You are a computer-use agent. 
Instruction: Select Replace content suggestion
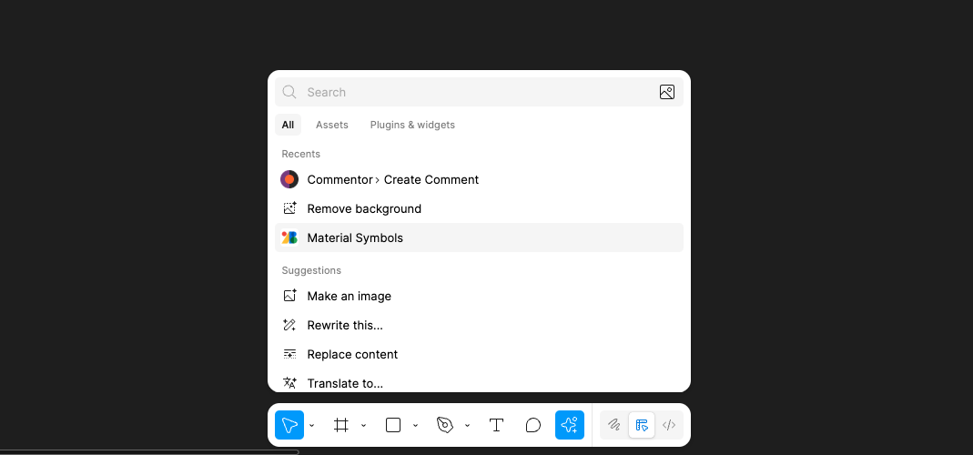click(x=479, y=354)
